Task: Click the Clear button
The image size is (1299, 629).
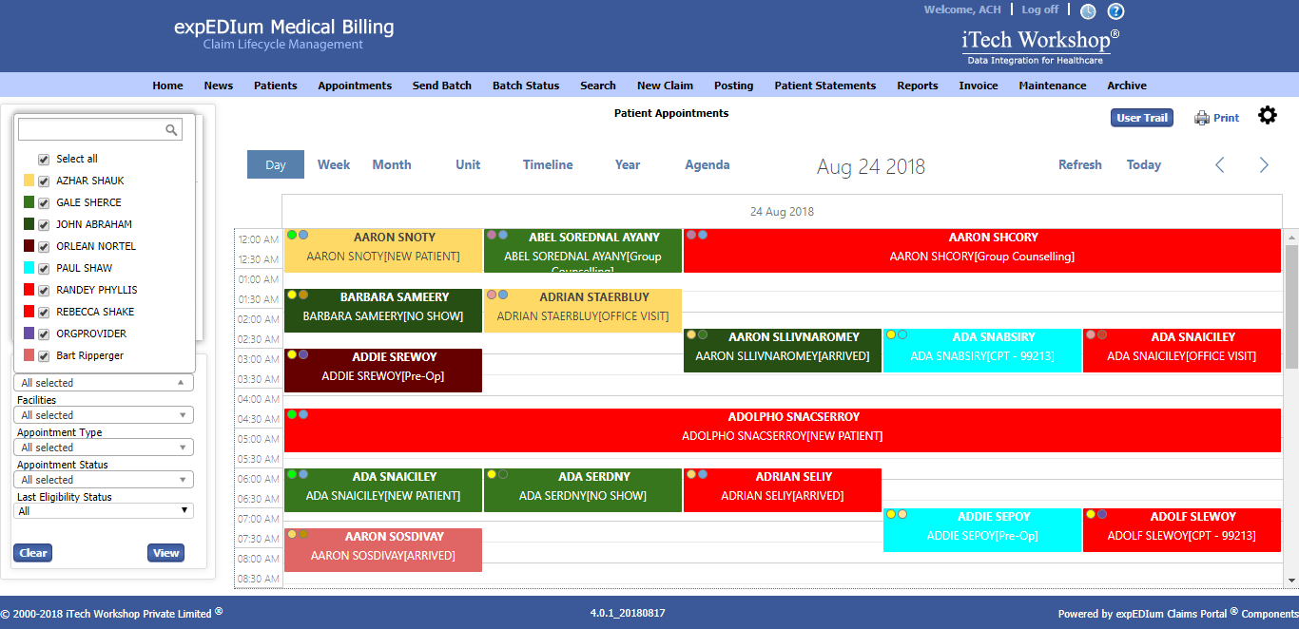Action: (x=32, y=552)
